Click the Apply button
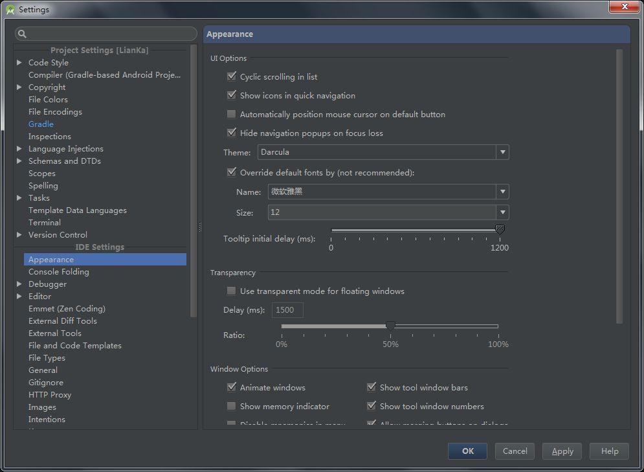 tap(562, 451)
